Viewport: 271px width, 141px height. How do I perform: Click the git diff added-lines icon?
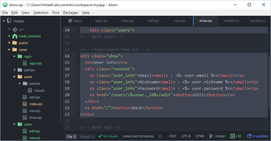233,136
